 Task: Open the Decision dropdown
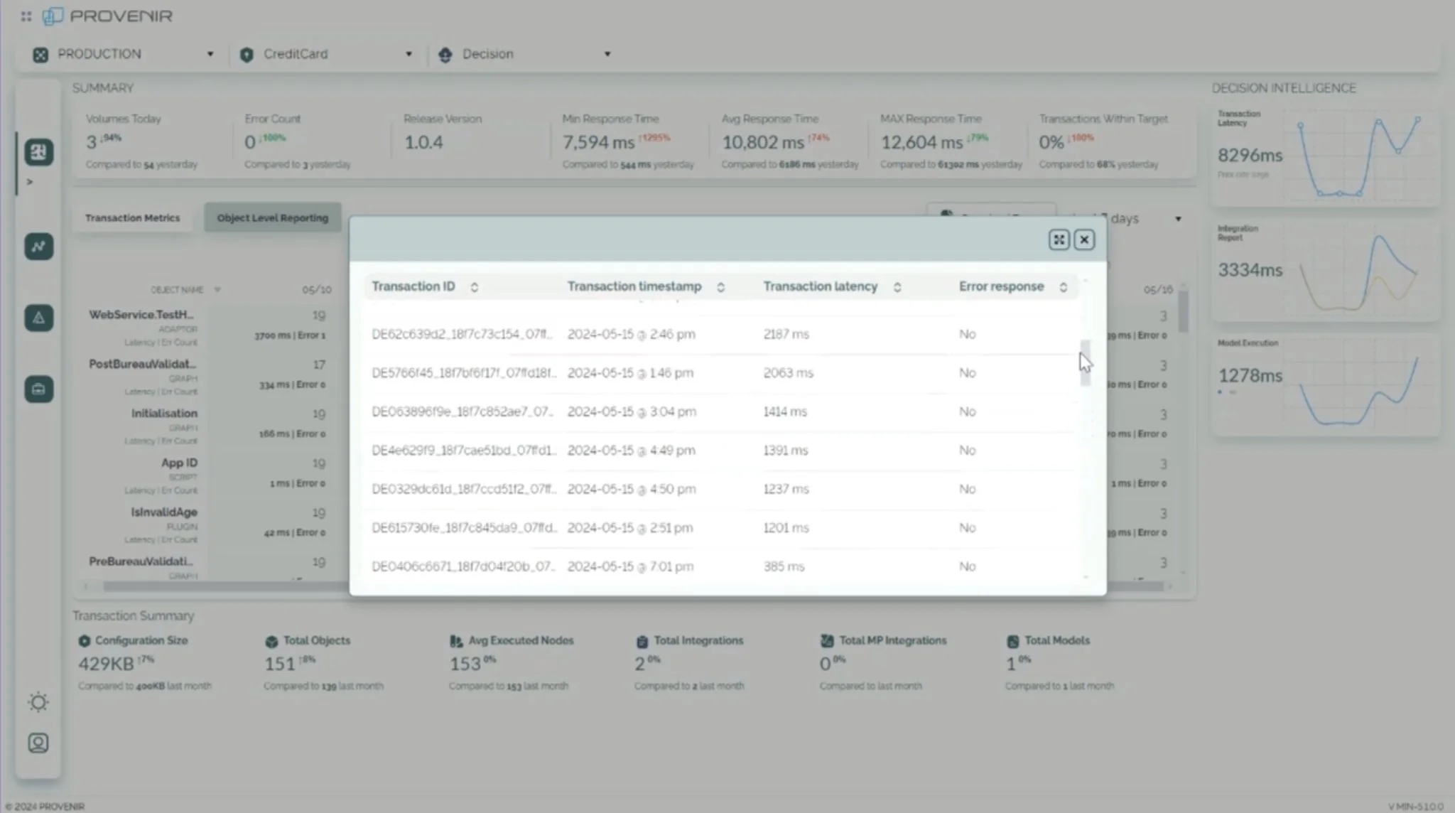click(526, 54)
